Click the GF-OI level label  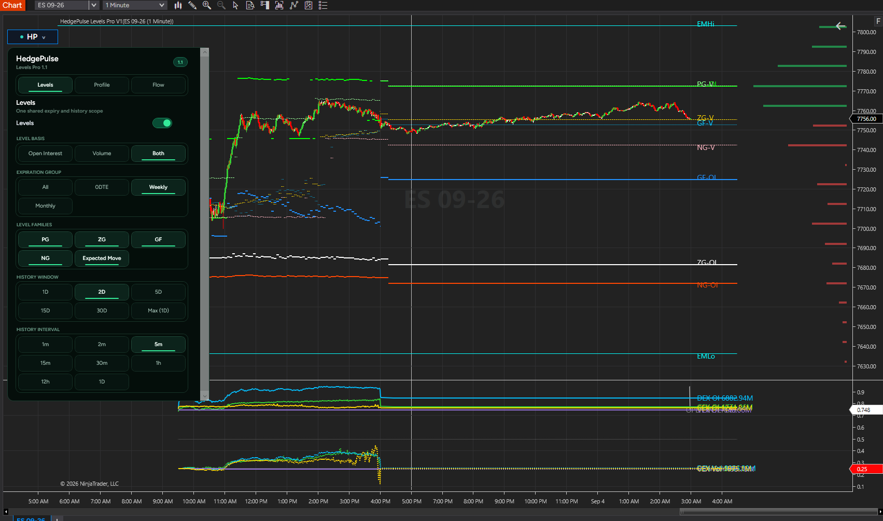pos(707,177)
